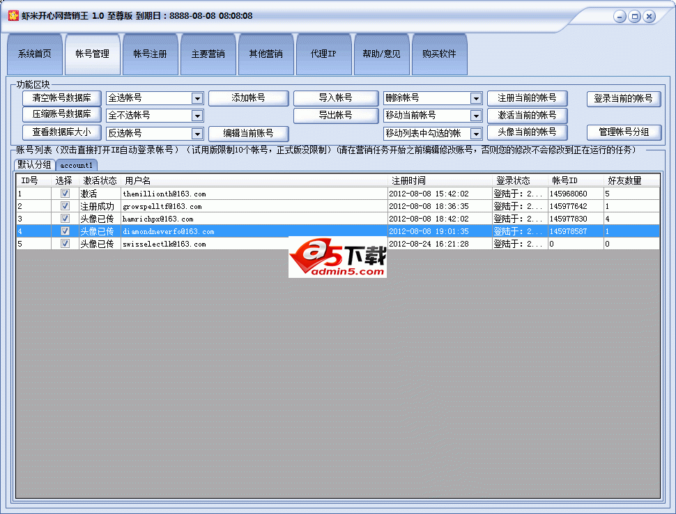Click 激活 status in row 1
This screenshot has width=676, height=514.
click(x=89, y=194)
